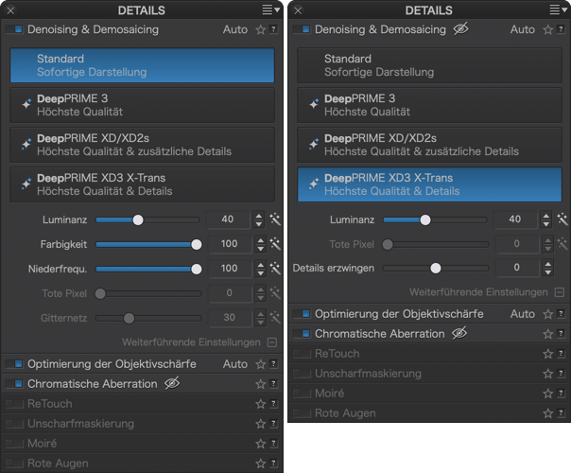Open the right DETAILS panel menu

559,9
